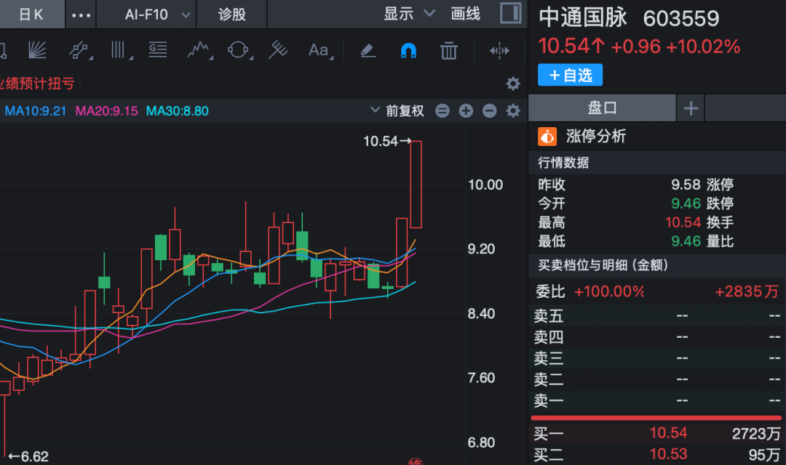Click the minus circle zoom-out icon
Image resolution: width=786 pixels, height=465 pixels.
pyautogui.click(x=489, y=110)
